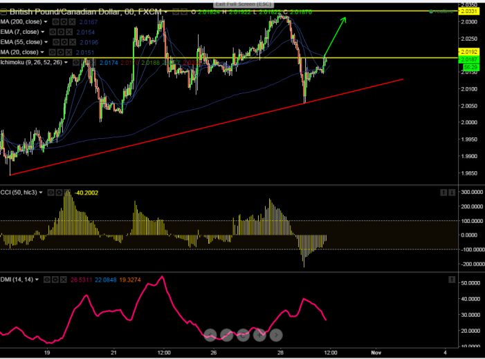This screenshot has width=485, height=359.
Task: Click the EMA (55, close) value 2.0196
Action: pyautogui.click(x=89, y=42)
